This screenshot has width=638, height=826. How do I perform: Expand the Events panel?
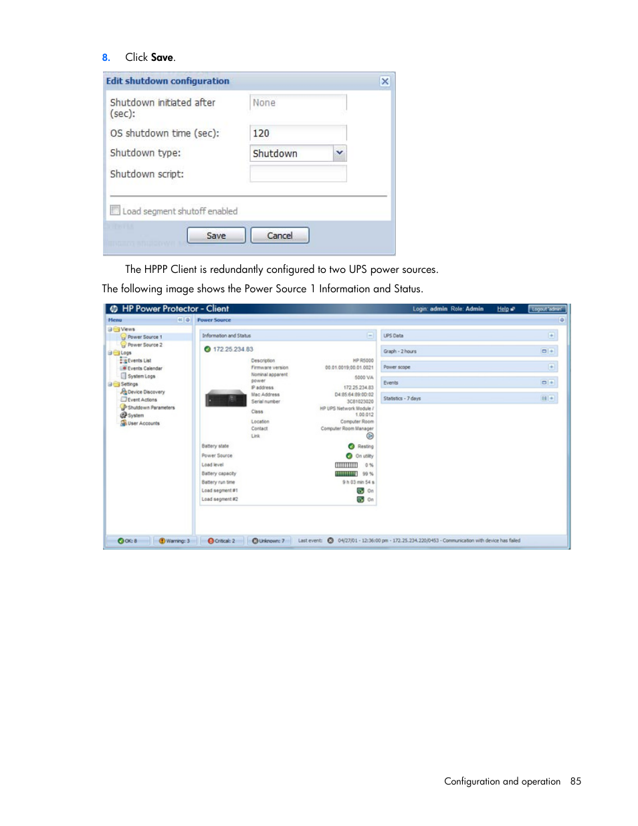pyautogui.click(x=552, y=383)
